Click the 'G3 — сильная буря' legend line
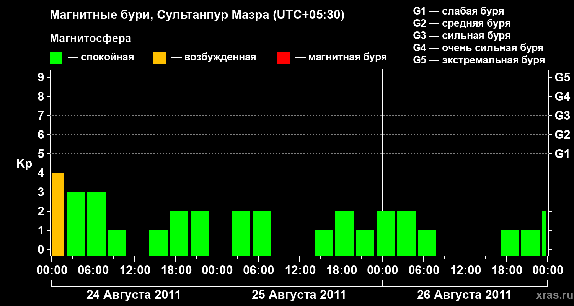The height and width of the screenshot is (306, 574). (x=462, y=36)
